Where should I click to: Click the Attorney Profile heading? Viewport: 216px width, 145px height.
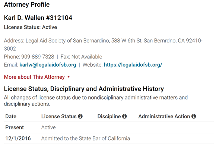(27, 4)
